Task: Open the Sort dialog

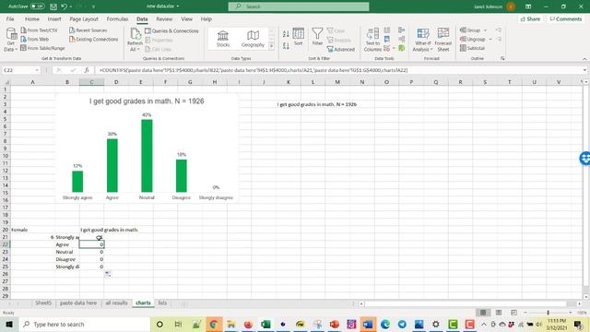Action: point(299,37)
